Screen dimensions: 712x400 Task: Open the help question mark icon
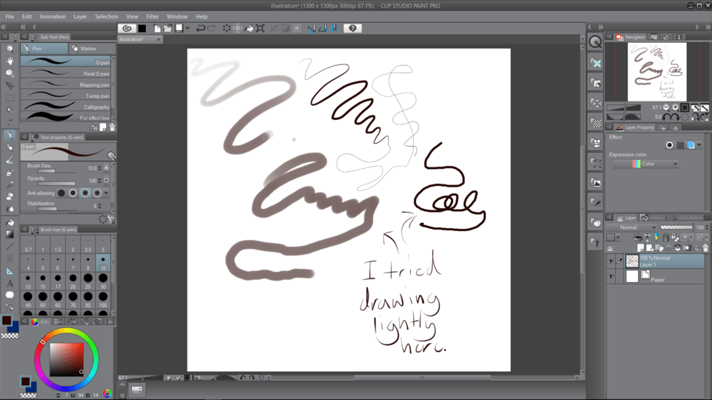[352, 28]
